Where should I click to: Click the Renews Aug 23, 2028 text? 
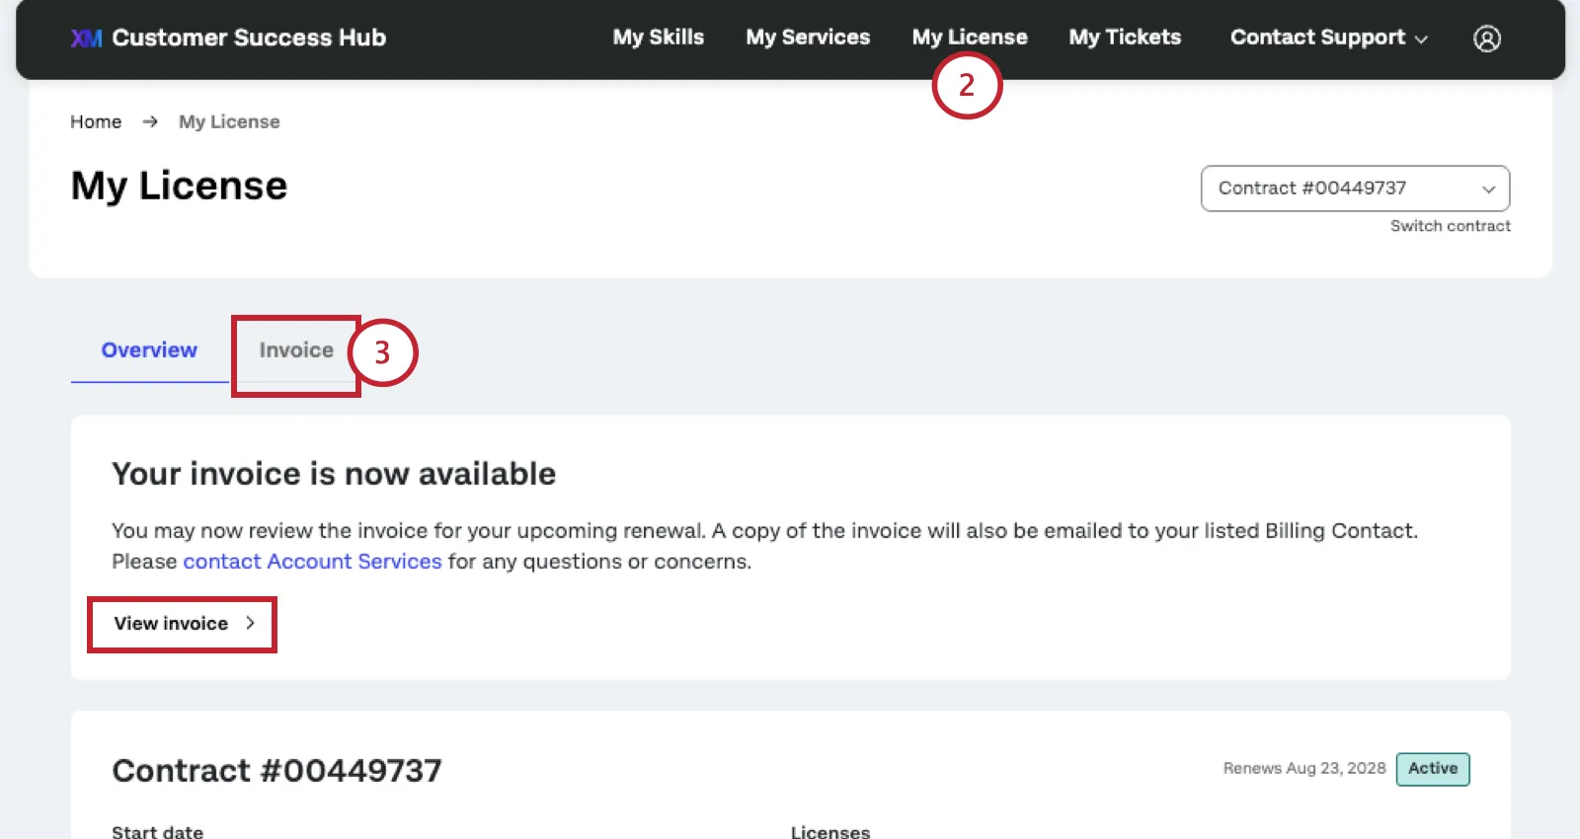point(1304,768)
